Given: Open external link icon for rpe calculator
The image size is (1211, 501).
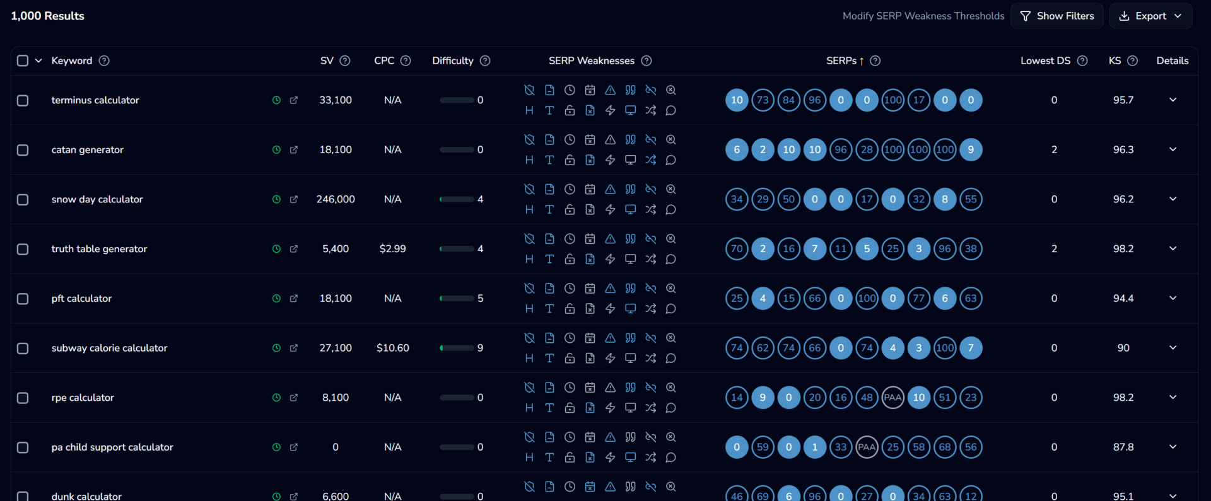Looking at the screenshot, I should (293, 398).
